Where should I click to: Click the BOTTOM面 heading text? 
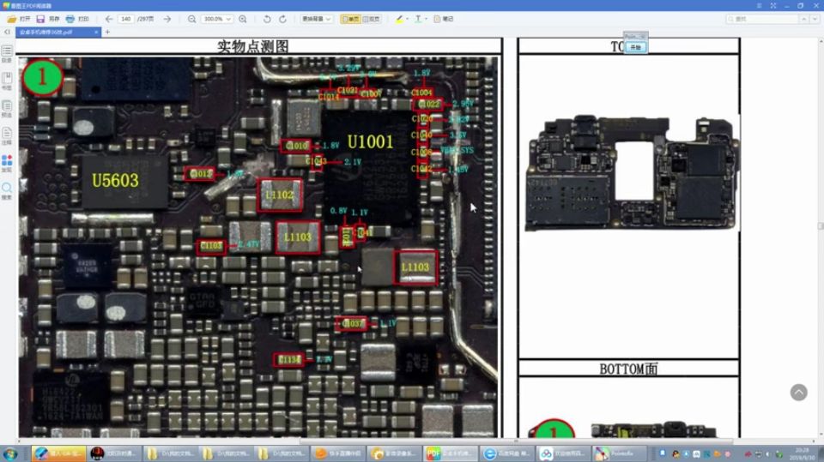628,369
